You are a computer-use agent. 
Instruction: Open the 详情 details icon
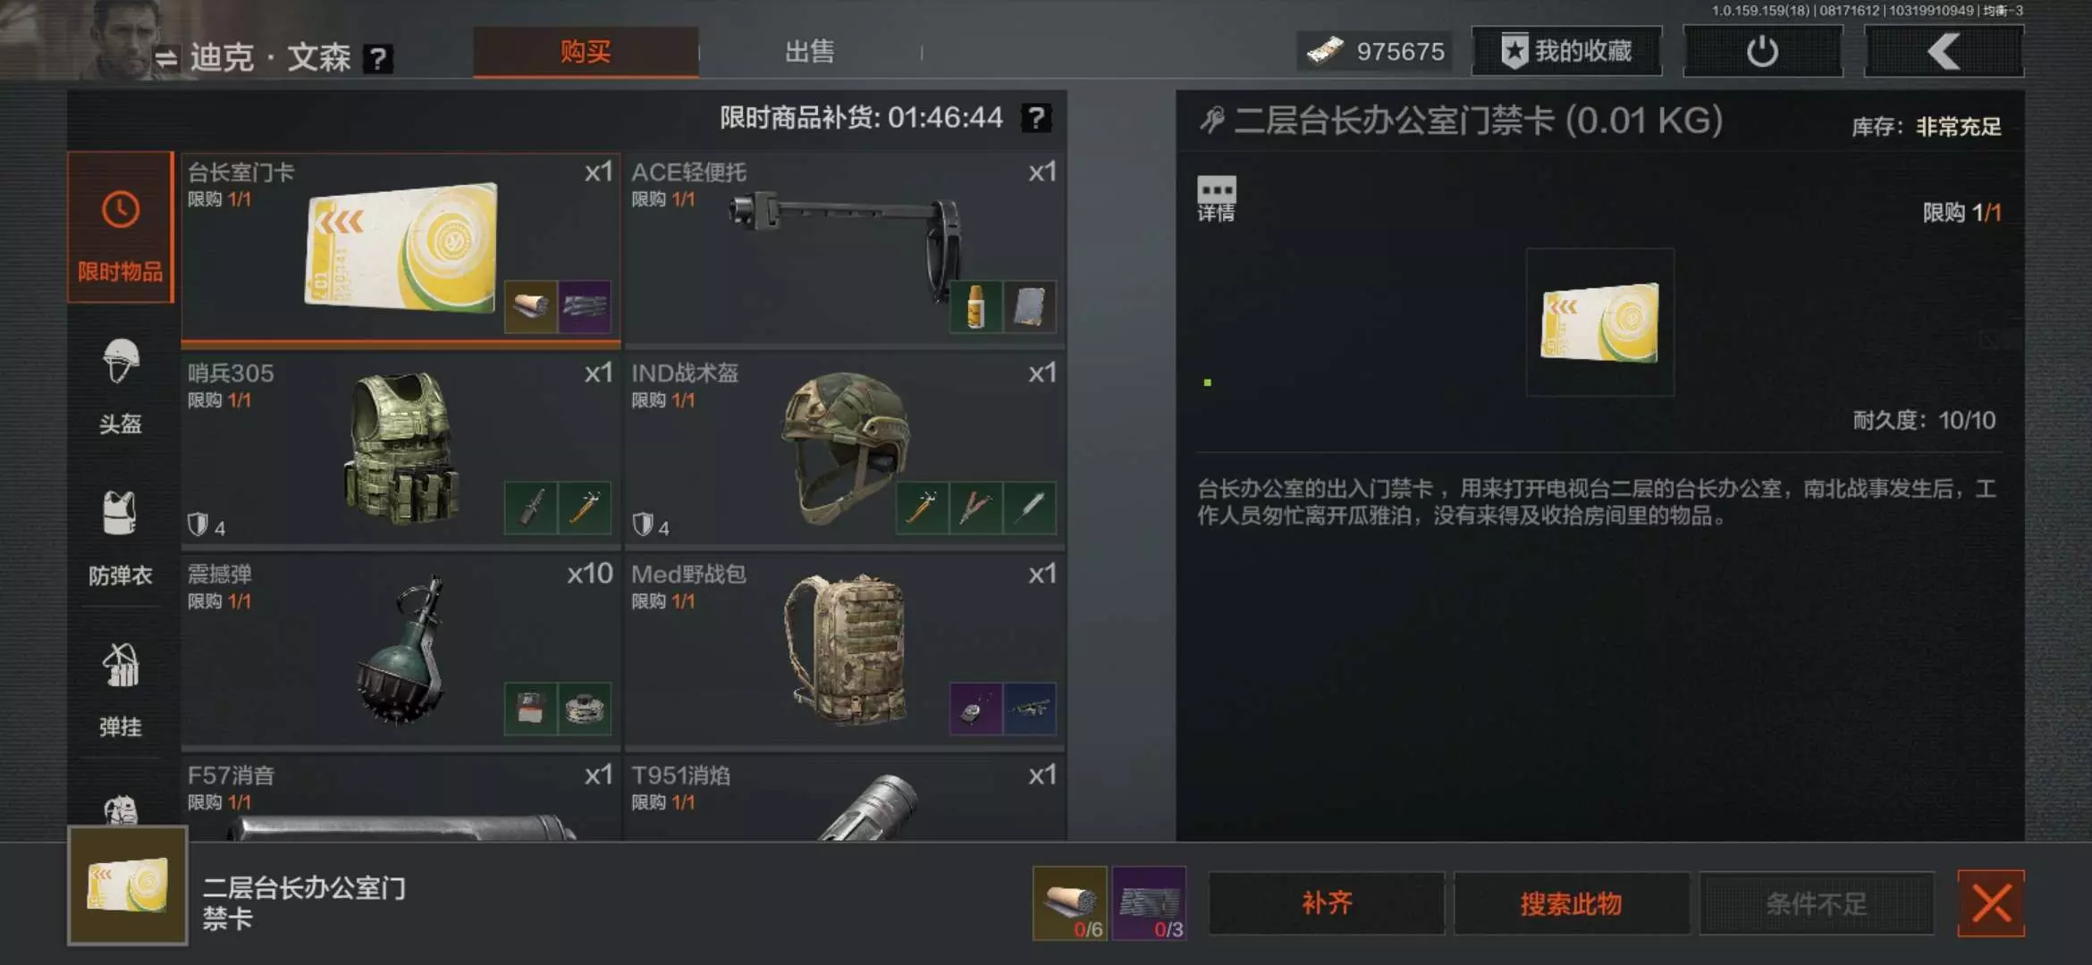pyautogui.click(x=1216, y=198)
